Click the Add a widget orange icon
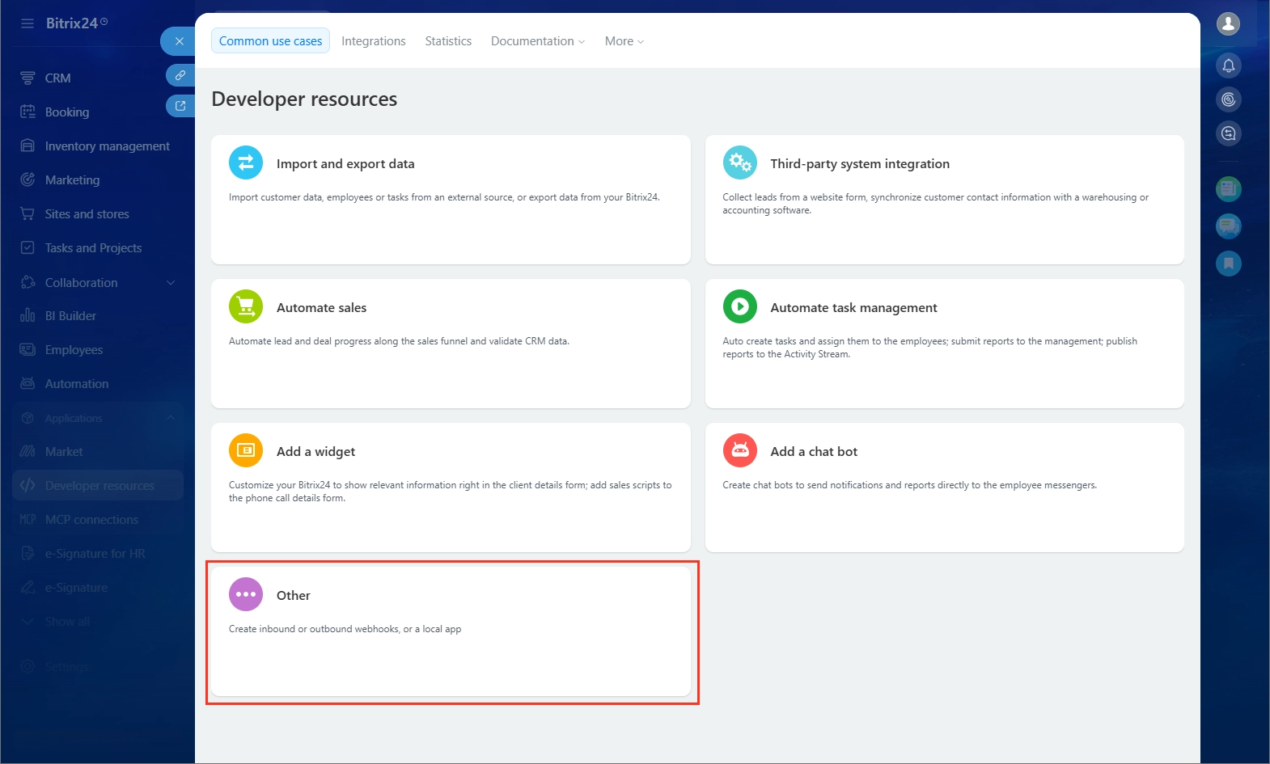 point(246,451)
